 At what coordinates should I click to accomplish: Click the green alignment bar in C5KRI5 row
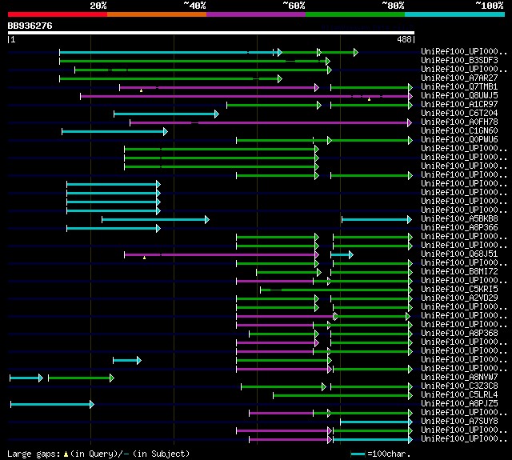334,290
